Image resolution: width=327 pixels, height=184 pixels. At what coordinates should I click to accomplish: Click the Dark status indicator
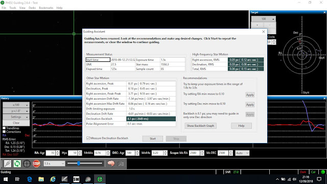click(x=303, y=172)
